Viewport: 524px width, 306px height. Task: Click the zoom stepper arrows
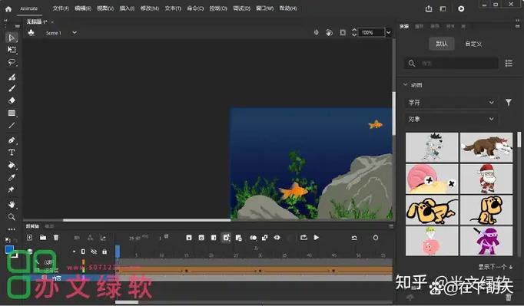point(354,32)
